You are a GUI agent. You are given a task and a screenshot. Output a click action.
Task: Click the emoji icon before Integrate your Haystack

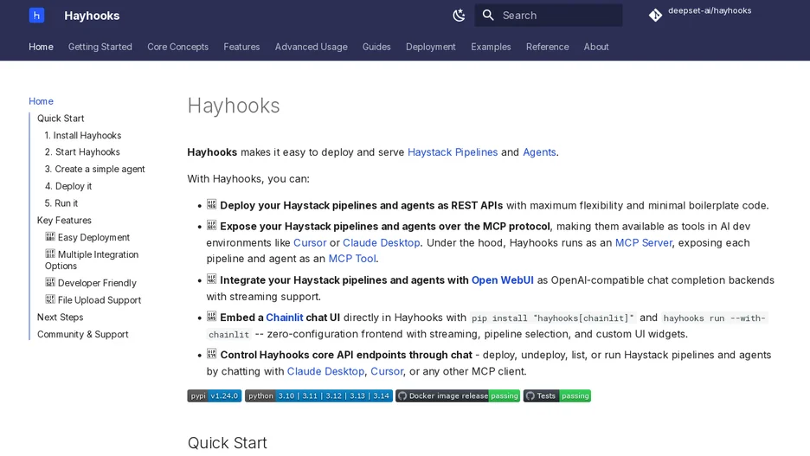211,279
